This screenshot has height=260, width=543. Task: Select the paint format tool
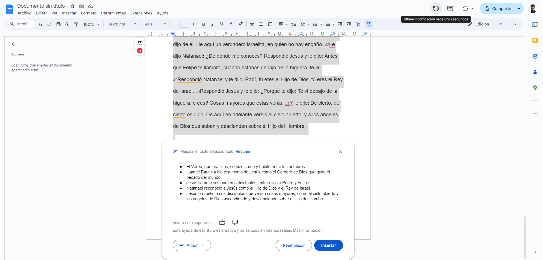[x=76, y=24]
